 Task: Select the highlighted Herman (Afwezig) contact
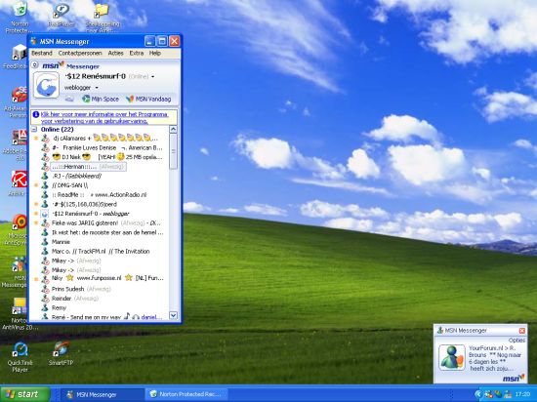click(x=88, y=167)
